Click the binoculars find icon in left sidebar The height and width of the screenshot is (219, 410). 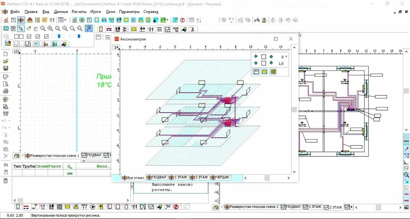5,165
